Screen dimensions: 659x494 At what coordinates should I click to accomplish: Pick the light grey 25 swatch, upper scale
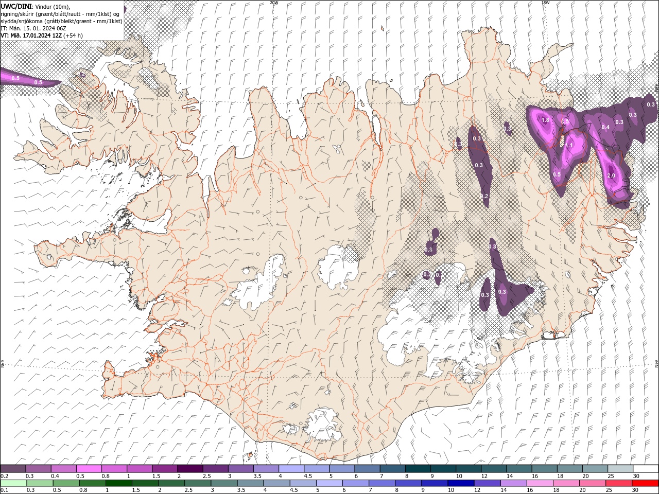point(619,469)
